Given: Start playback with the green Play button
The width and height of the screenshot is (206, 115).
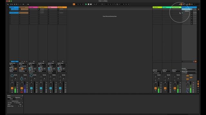Looking at the screenshot, I should pyautogui.click(x=86, y=4).
